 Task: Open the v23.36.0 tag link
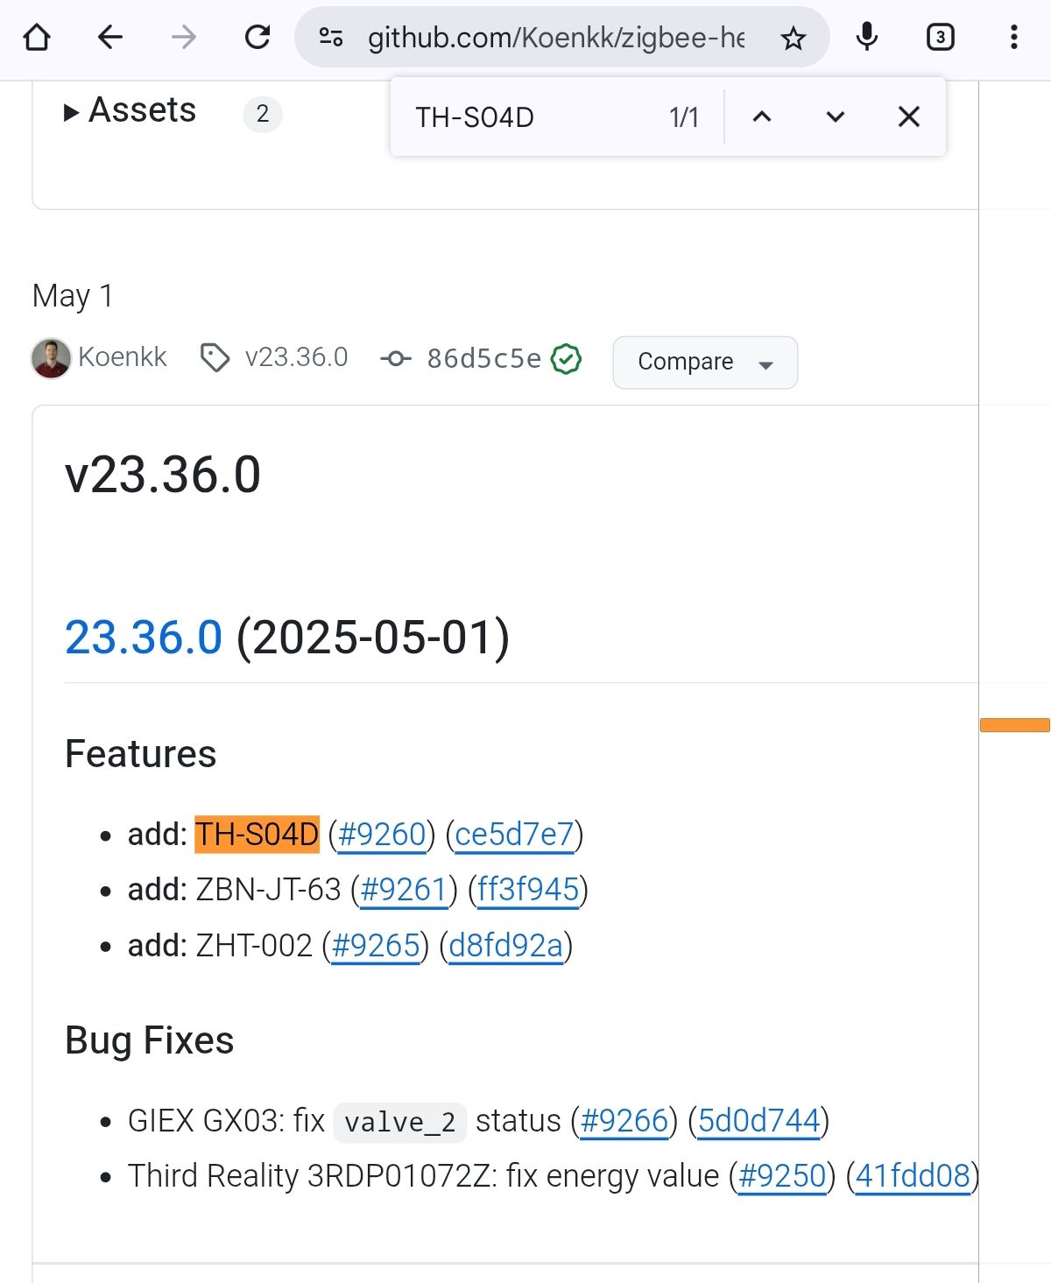click(x=296, y=357)
